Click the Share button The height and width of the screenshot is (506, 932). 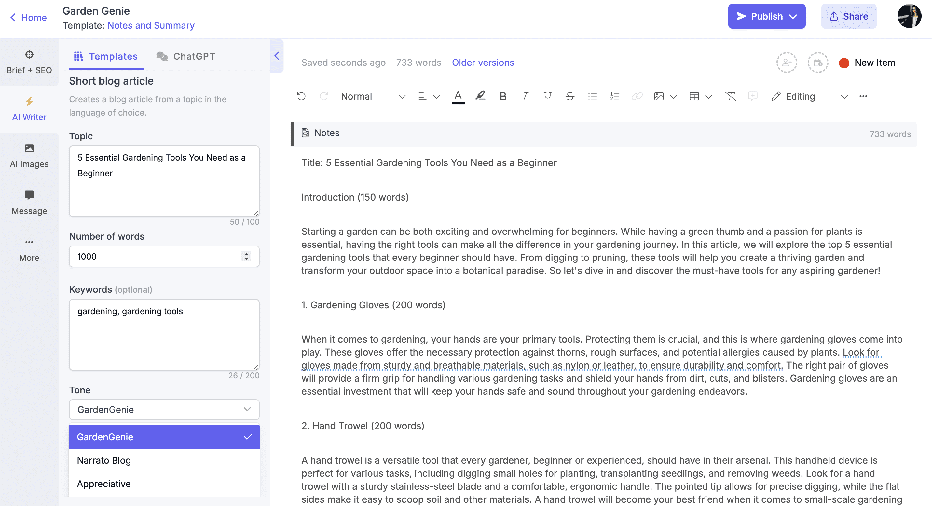pyautogui.click(x=848, y=16)
